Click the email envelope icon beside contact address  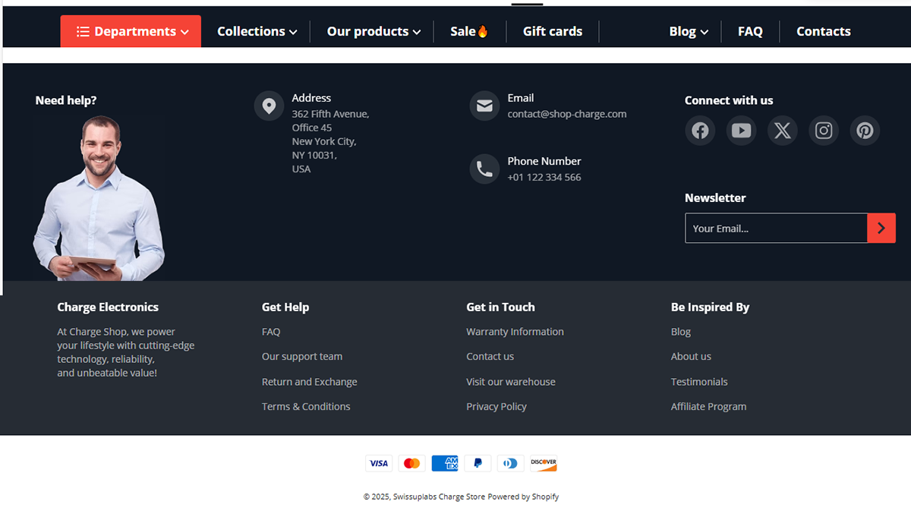coord(484,106)
